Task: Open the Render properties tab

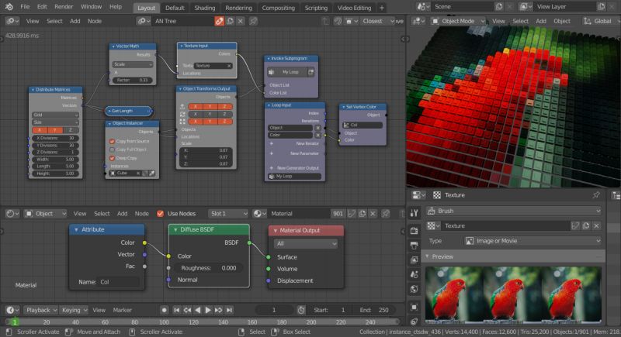Action: pos(415,230)
